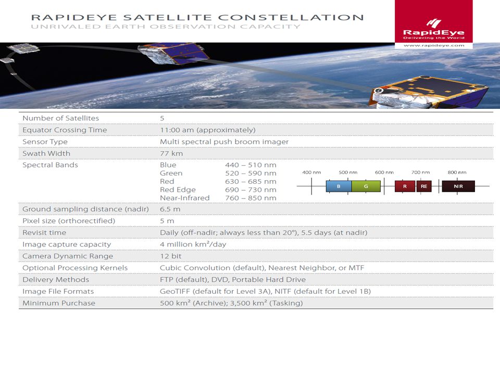Click the '630 – 685 nm' range
The height and width of the screenshot is (375, 500).
pos(251,181)
